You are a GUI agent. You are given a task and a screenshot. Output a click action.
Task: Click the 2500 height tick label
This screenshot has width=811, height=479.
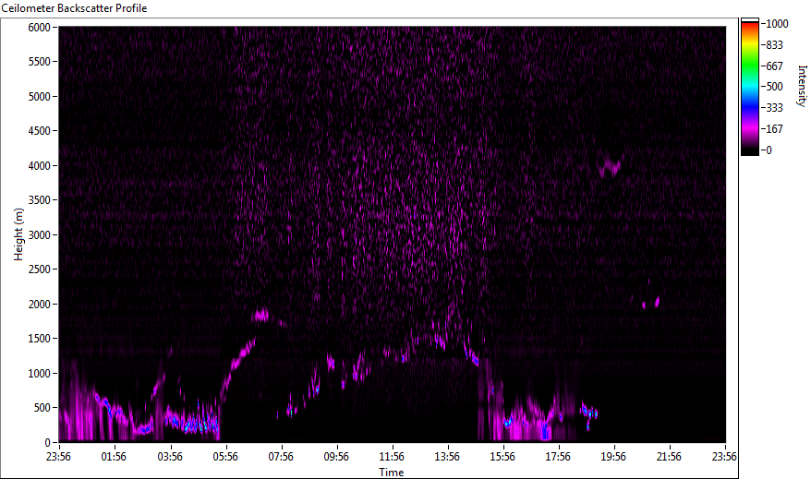[x=40, y=269]
